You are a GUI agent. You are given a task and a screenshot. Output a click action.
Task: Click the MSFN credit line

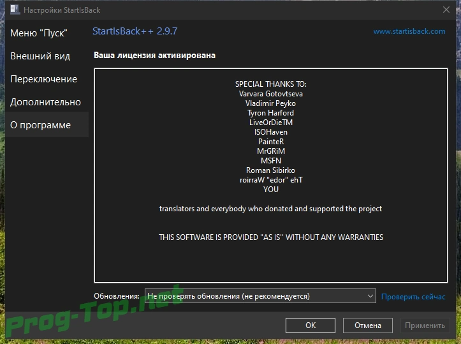(x=271, y=161)
